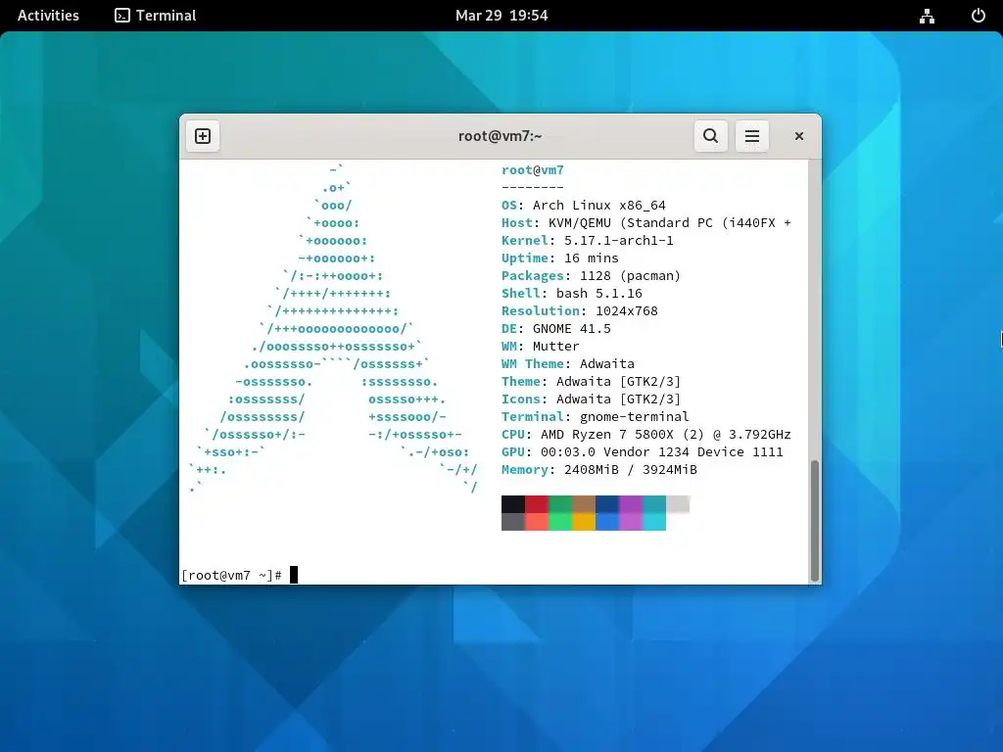The image size is (1003, 752).
Task: Open a new terminal tab
Action: [203, 136]
